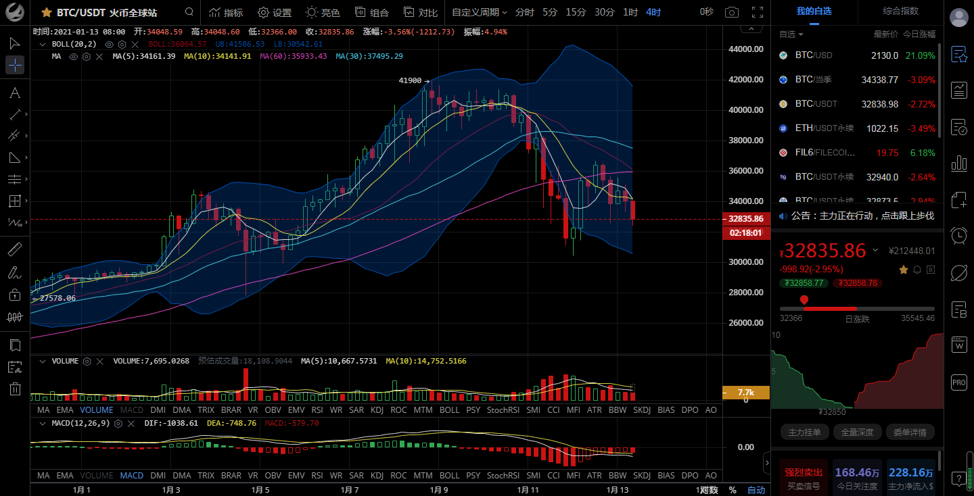The image size is (974, 496).
Task: Toggle the gold star favorite under price
Action: pyautogui.click(x=904, y=270)
